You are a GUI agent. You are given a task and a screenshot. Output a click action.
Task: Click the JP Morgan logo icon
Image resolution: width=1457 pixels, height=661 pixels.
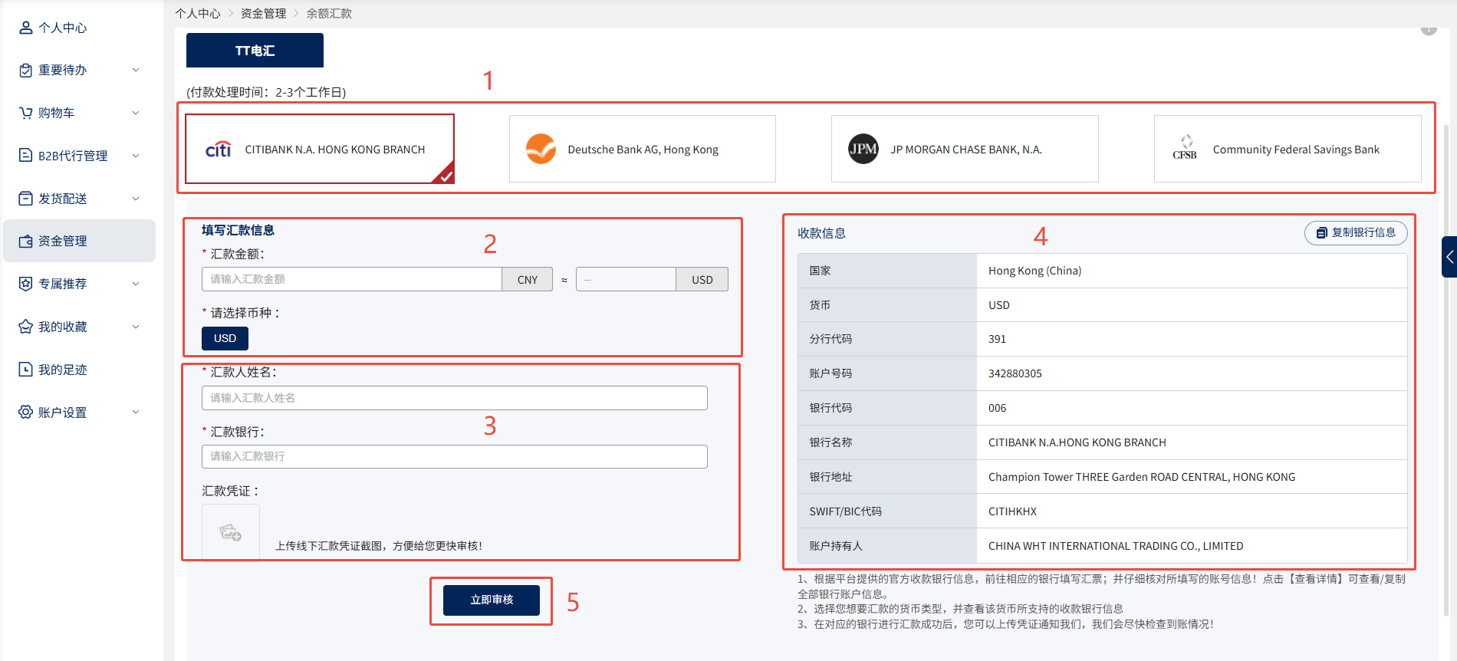(x=863, y=149)
